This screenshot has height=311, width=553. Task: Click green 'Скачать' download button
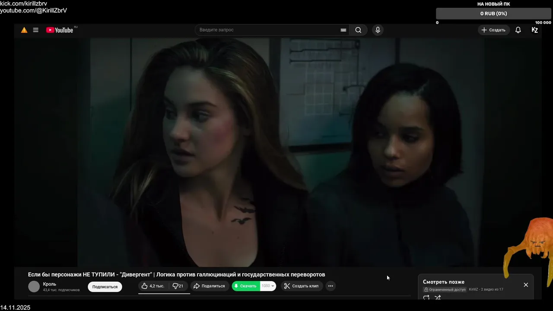click(246, 286)
